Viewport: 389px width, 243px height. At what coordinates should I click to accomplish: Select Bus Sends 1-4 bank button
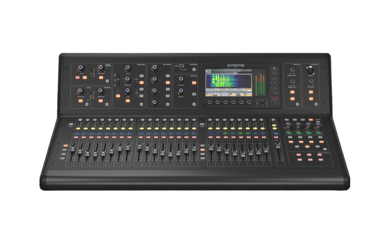(x=167, y=76)
